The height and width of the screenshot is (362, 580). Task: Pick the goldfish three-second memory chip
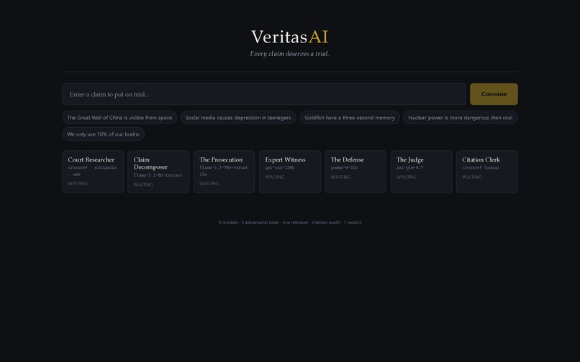coord(350,118)
